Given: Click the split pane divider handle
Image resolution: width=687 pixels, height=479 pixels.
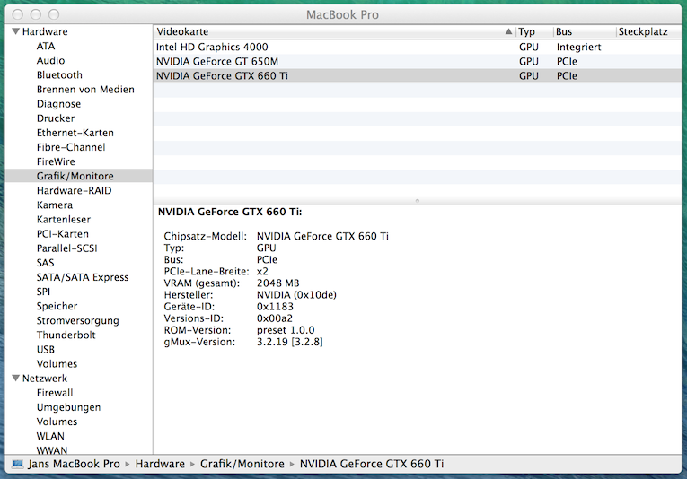Looking at the screenshot, I should [417, 201].
